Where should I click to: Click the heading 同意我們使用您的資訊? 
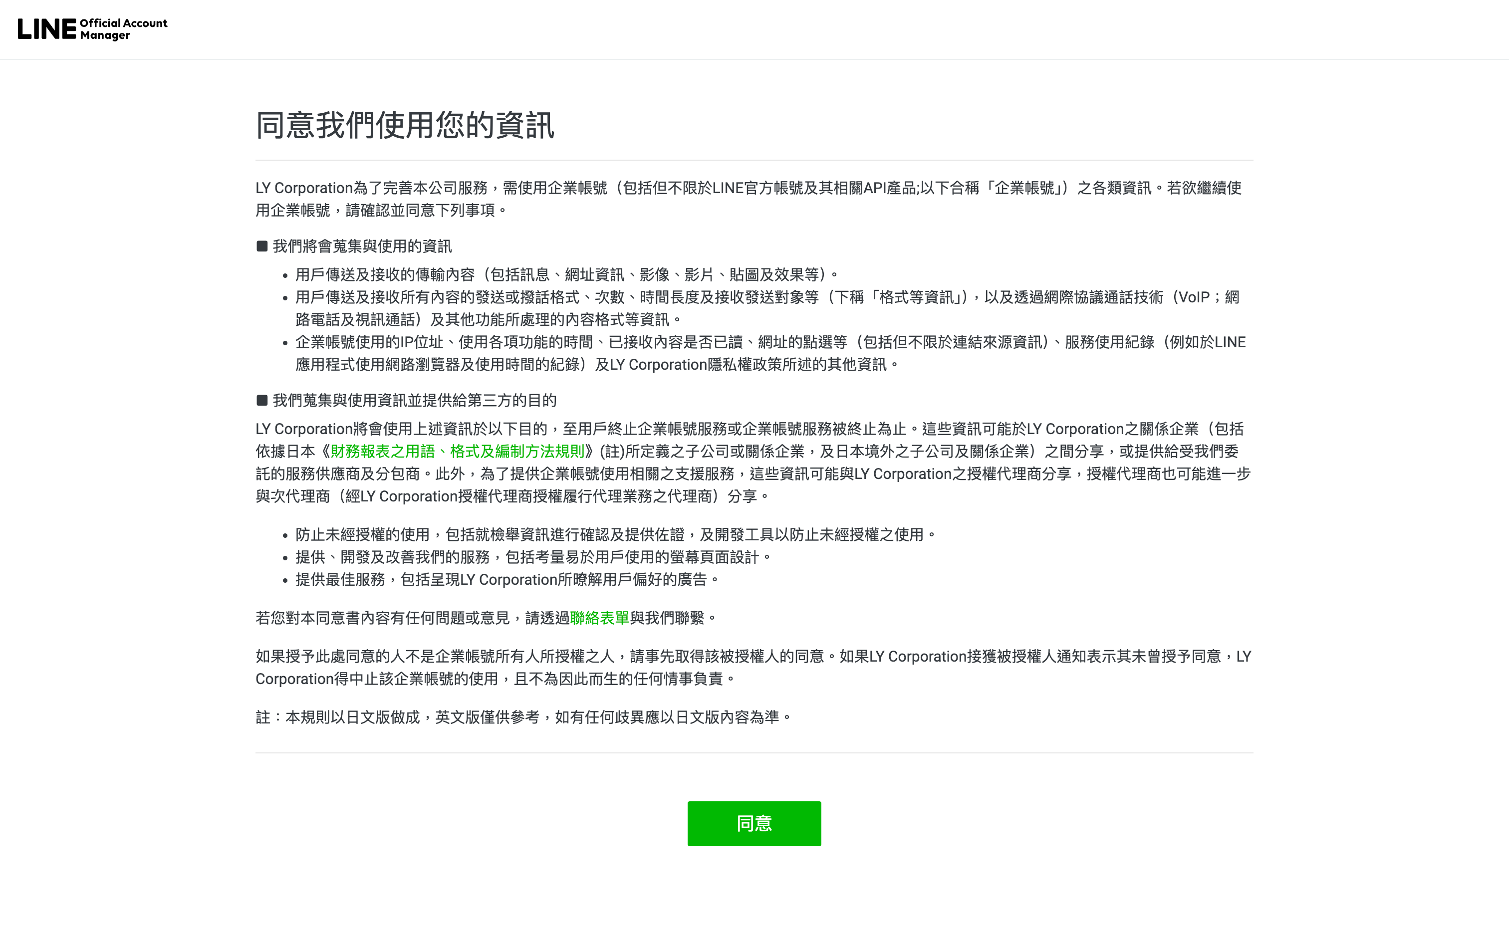[x=405, y=125]
